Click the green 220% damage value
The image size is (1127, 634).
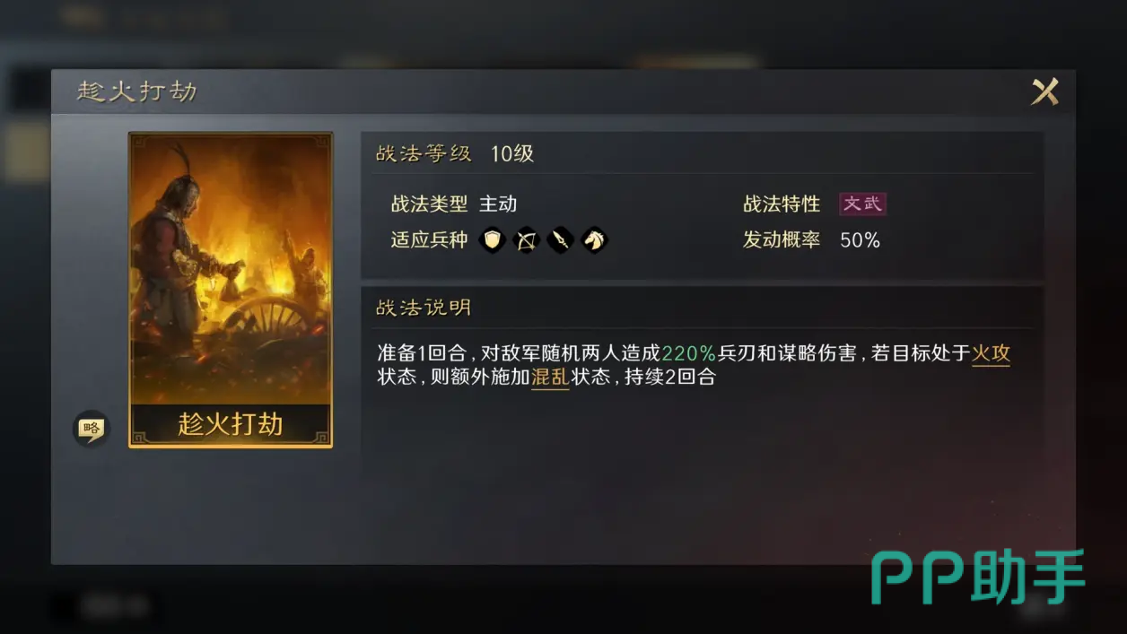click(x=688, y=353)
